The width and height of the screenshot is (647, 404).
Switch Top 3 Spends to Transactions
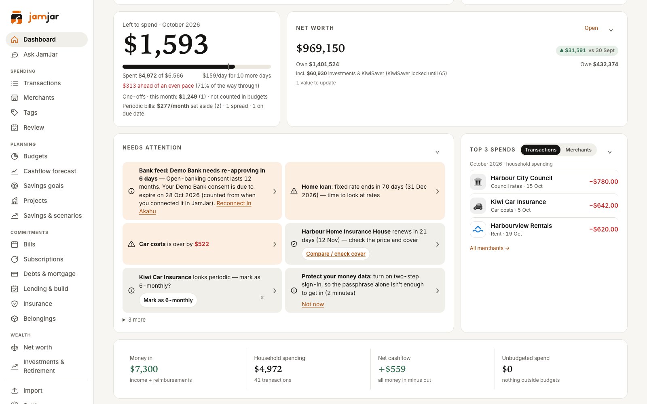click(540, 150)
